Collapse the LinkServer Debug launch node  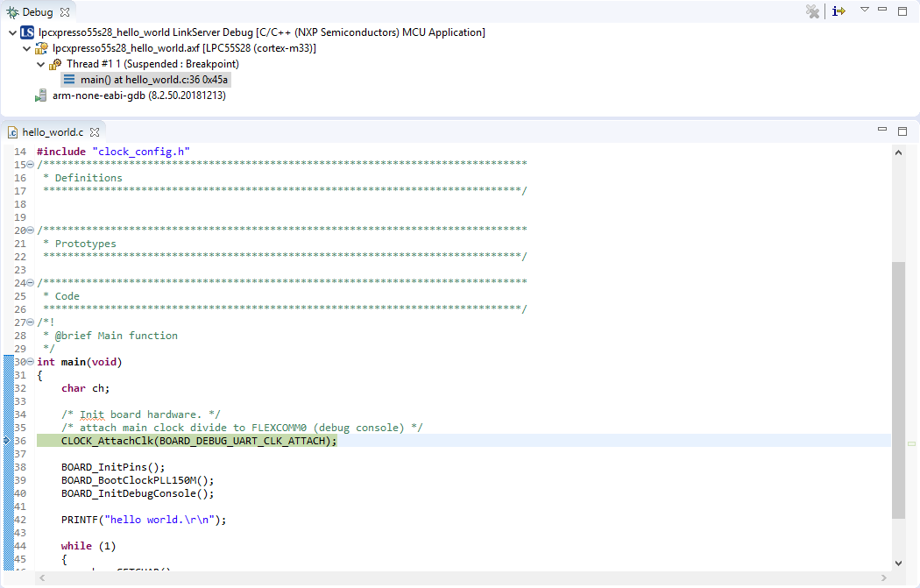pyautogui.click(x=11, y=32)
